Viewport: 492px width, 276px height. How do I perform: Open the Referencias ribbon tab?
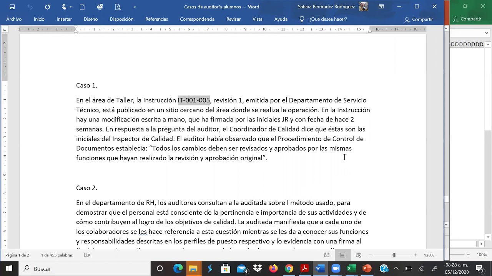[156, 19]
